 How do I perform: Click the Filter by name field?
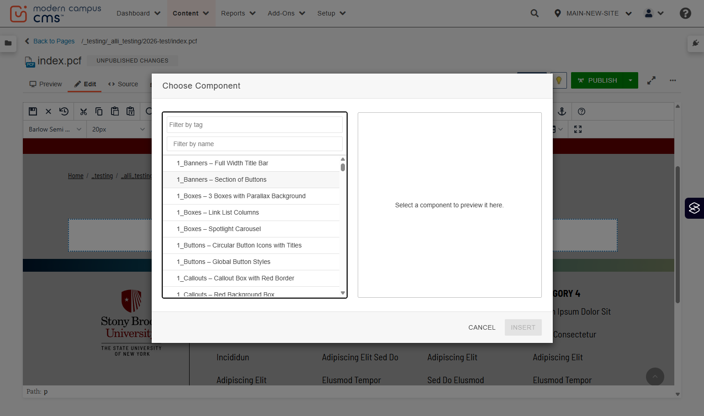click(x=254, y=144)
